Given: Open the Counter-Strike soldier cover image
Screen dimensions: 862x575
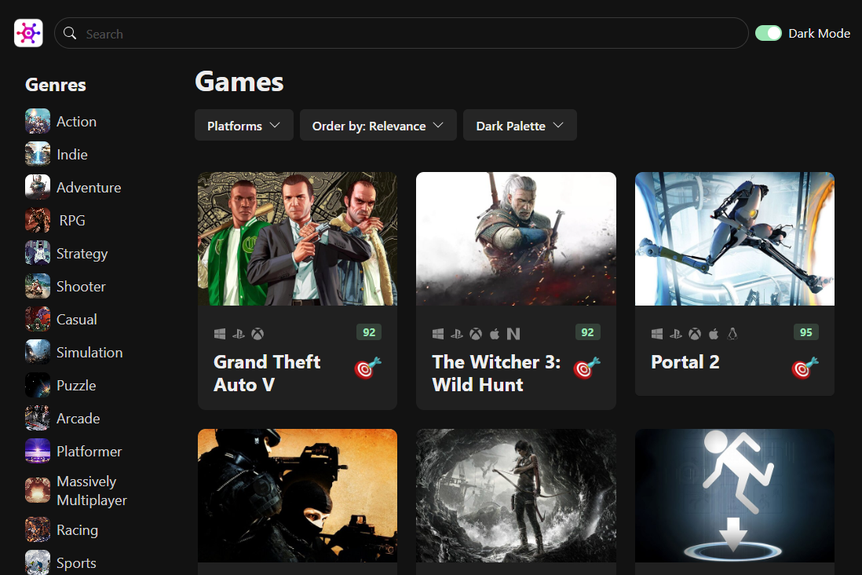Looking at the screenshot, I should pyautogui.click(x=298, y=495).
